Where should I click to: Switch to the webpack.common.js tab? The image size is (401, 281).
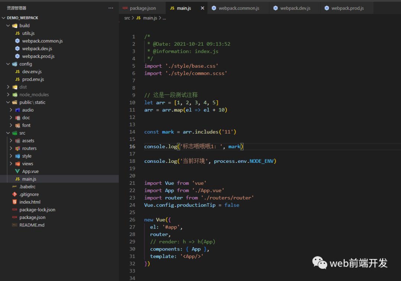(238, 7)
